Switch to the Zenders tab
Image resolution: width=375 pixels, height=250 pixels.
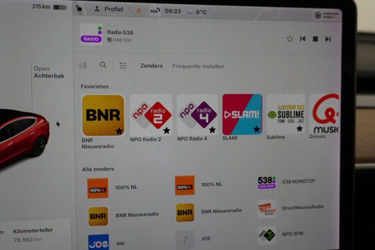click(x=151, y=65)
